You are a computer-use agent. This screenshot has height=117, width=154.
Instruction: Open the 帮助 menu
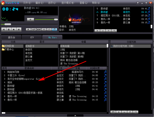click(96, 3)
